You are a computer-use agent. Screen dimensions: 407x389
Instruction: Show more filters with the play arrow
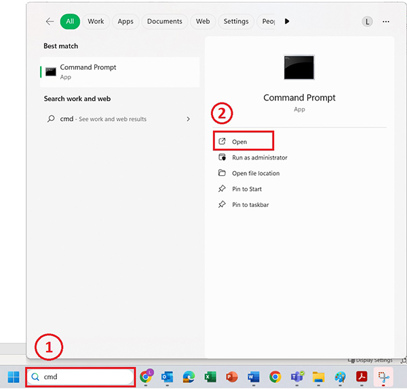click(287, 21)
